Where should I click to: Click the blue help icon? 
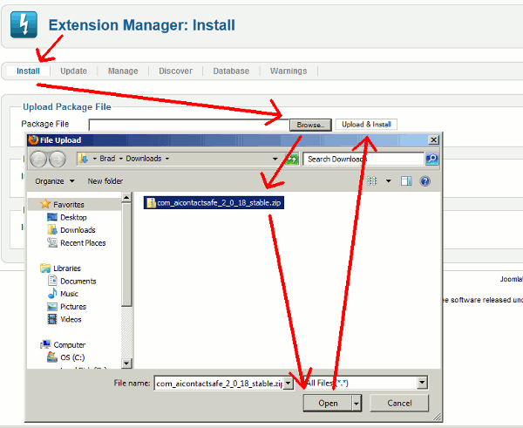(x=425, y=181)
